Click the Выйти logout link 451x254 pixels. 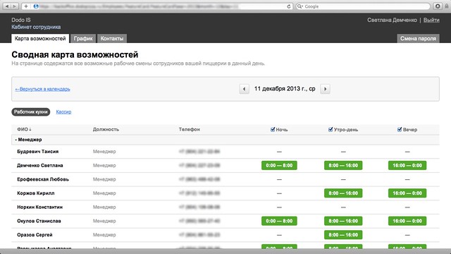[x=431, y=20]
